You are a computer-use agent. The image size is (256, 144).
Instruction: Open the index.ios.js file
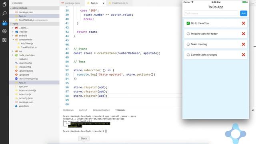tap(25, 94)
